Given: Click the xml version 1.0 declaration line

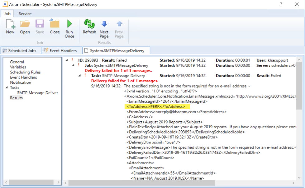Looking at the screenshot, I should pyautogui.click(x=161, y=91).
